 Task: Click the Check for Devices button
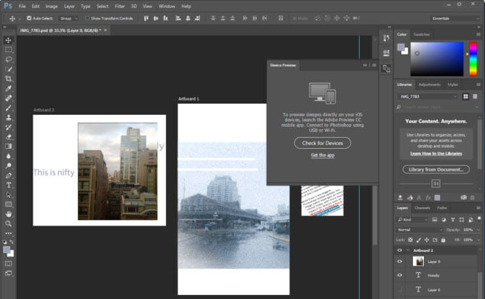point(322,143)
